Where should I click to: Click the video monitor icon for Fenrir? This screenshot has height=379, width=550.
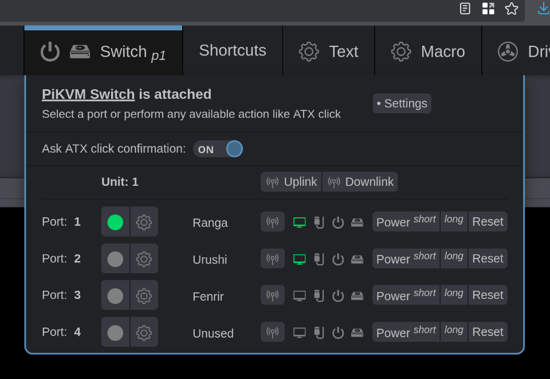[x=299, y=296]
